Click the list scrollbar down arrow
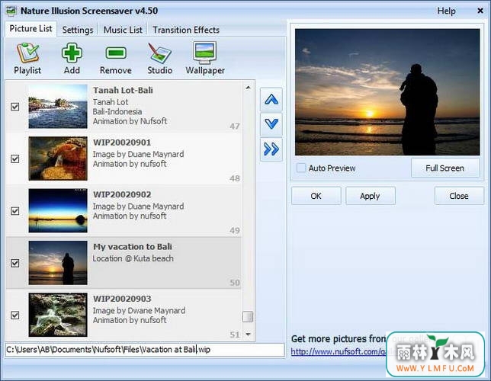 pos(248,335)
